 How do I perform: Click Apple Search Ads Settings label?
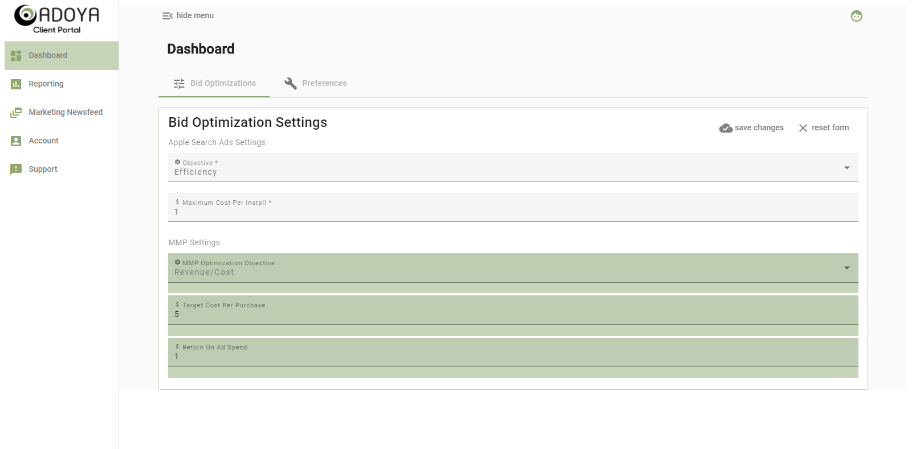coord(217,143)
